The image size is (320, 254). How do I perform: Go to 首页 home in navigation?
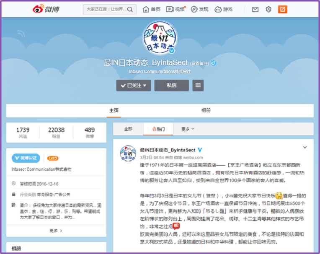tap(152, 9)
